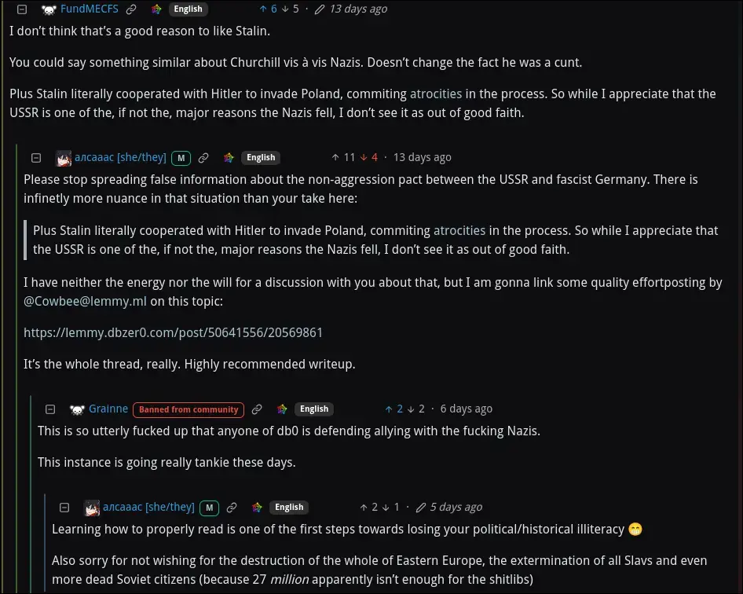Screen dimensions: 743x594
Task: Click Grainne's avatar icon
Action: [77, 409]
